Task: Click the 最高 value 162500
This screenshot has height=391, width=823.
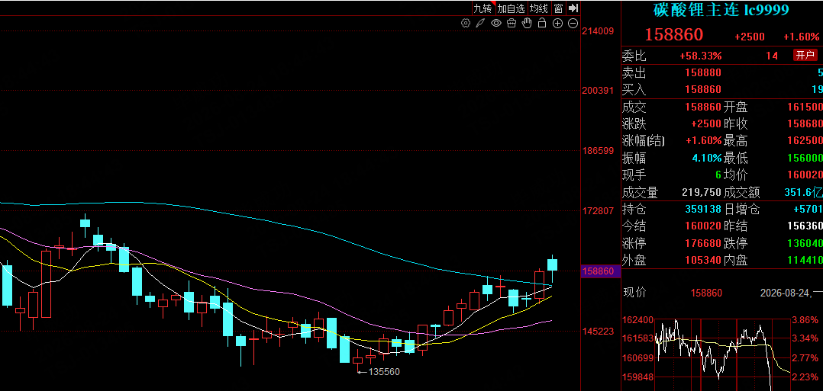Action: tap(804, 141)
